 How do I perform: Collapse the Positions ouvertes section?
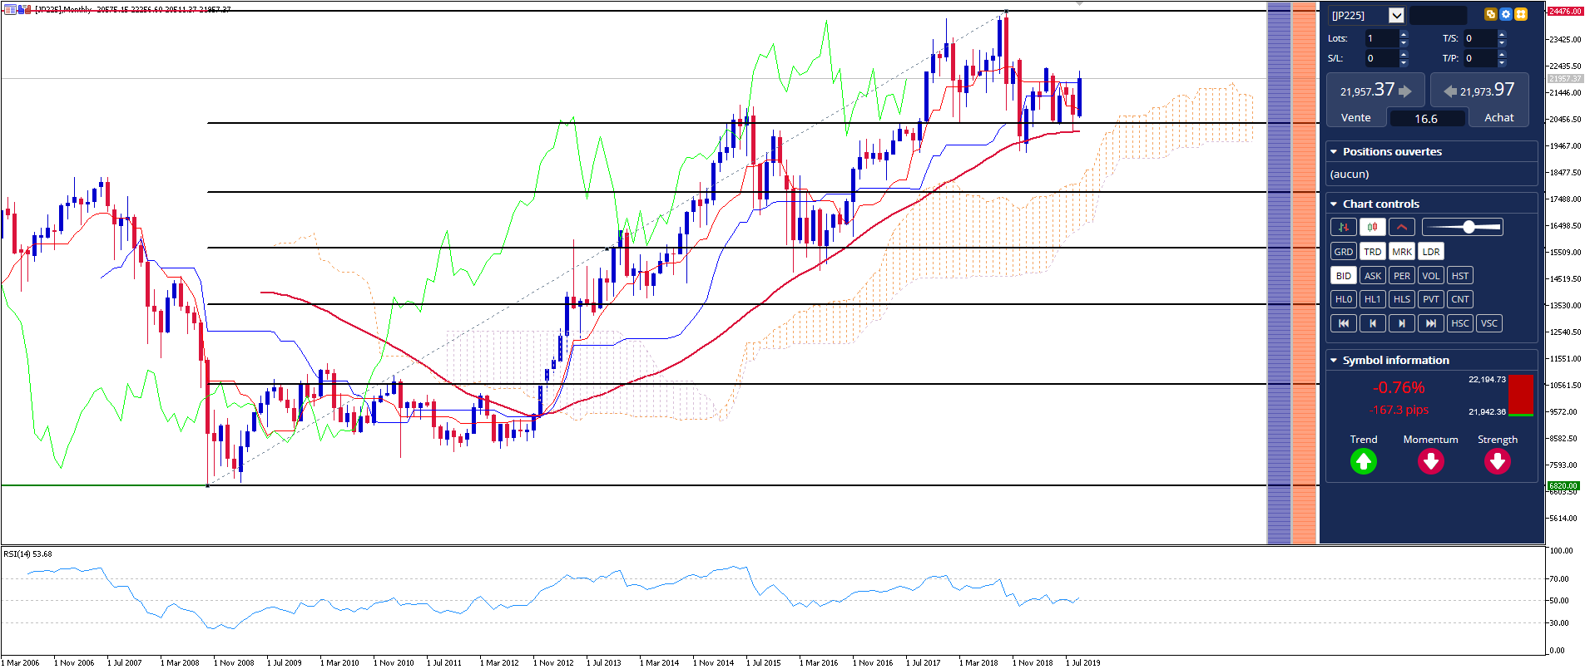[x=1334, y=152]
